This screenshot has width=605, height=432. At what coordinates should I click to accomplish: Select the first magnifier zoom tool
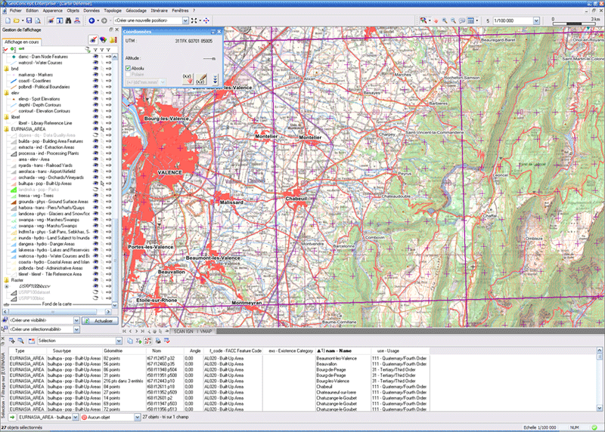click(x=445, y=21)
